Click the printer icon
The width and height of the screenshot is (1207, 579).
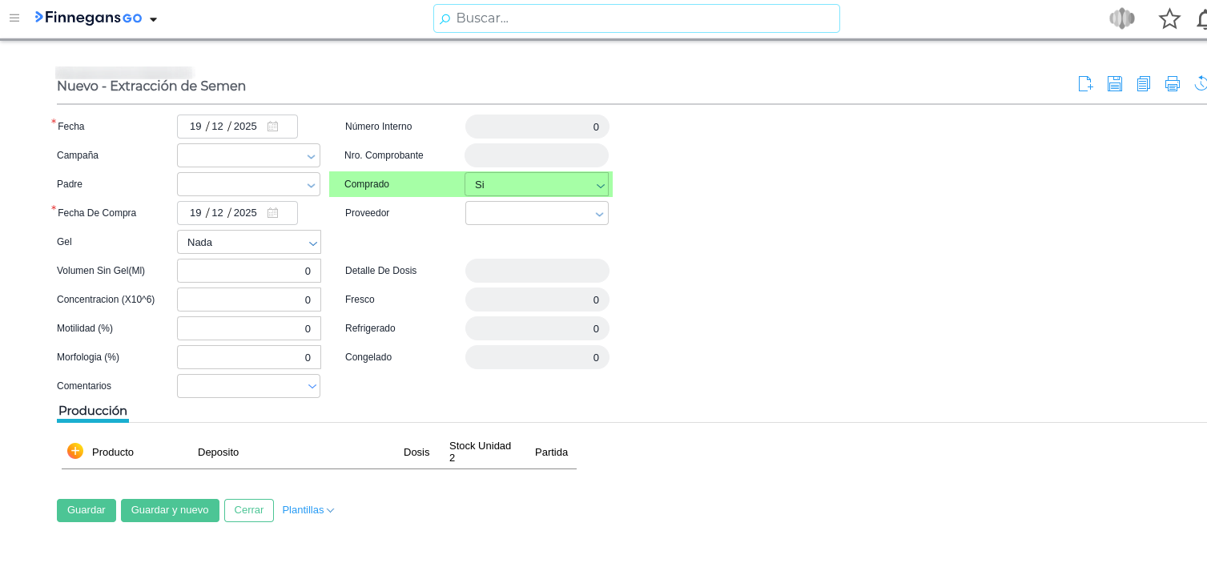tap(1172, 84)
